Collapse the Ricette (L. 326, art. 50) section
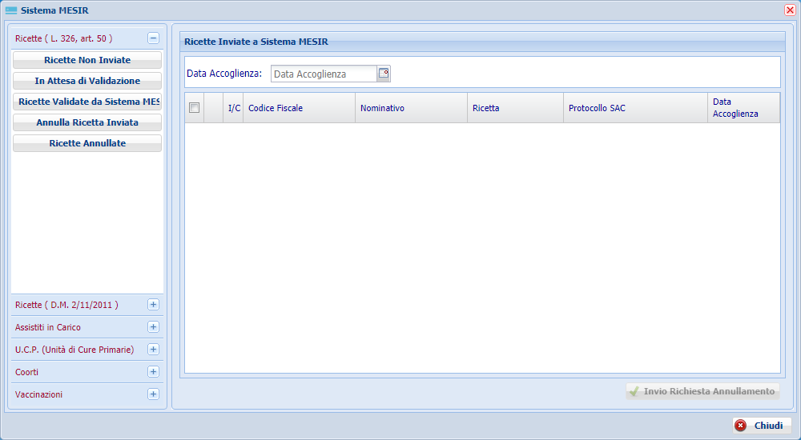The width and height of the screenshot is (801, 440). coord(153,38)
